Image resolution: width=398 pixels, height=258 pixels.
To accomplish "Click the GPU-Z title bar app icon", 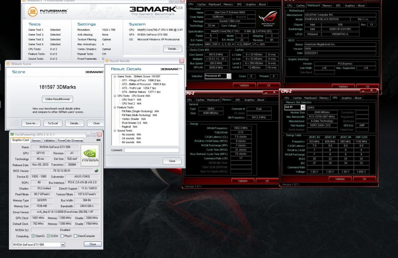I will click(12, 134).
